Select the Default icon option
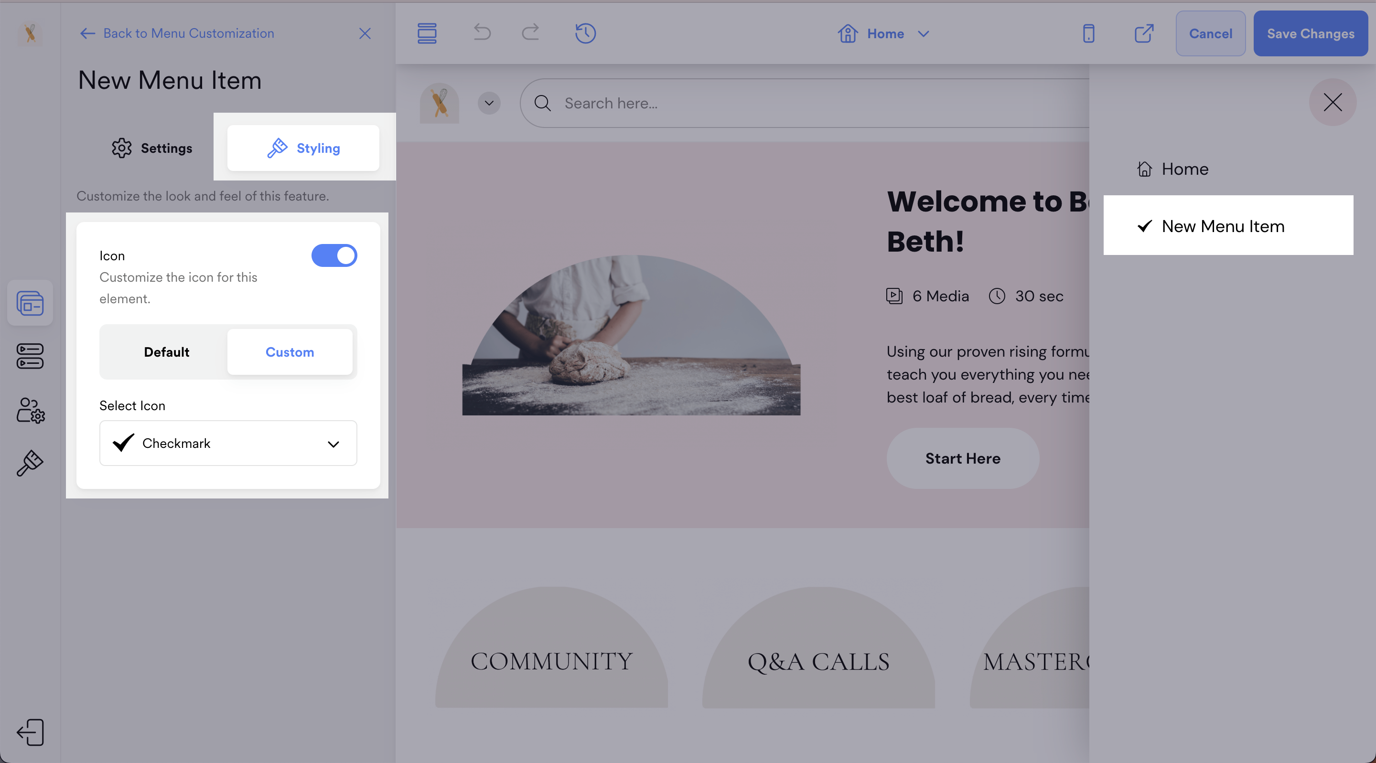Viewport: 1376px width, 763px height. point(166,352)
